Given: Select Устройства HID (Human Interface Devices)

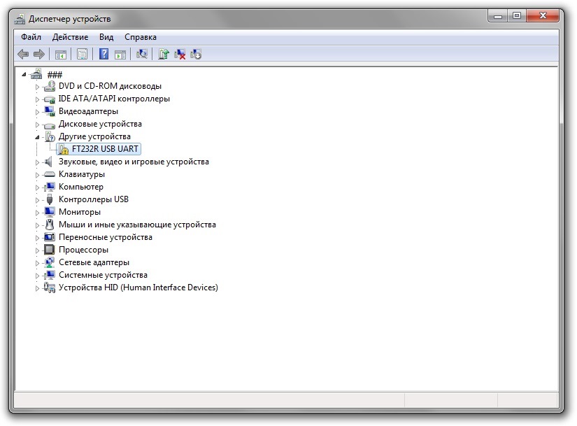Looking at the screenshot, I should 138,287.
